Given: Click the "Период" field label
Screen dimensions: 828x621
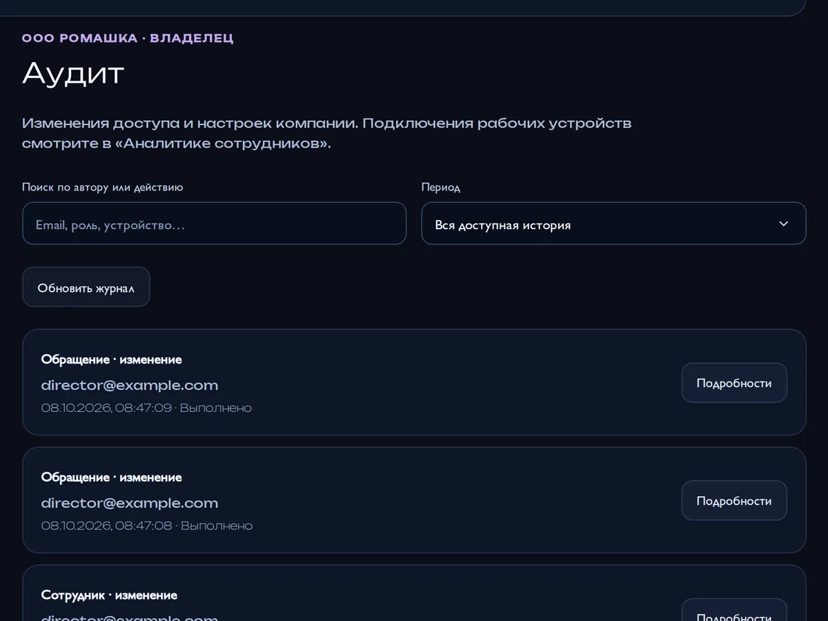Looking at the screenshot, I should (x=441, y=187).
